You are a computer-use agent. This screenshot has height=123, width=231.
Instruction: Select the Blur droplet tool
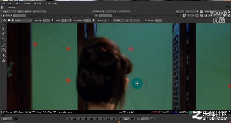click(x=4, y=55)
